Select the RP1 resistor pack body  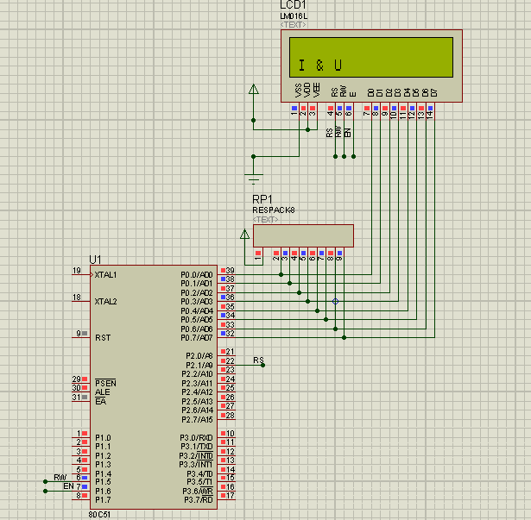303,235
